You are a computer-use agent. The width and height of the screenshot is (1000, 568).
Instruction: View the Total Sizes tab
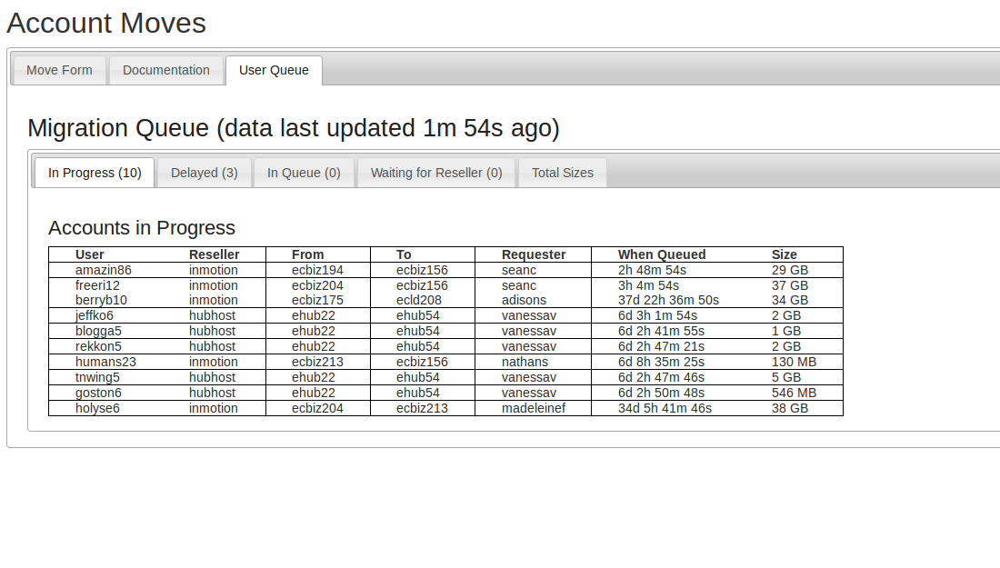click(563, 173)
